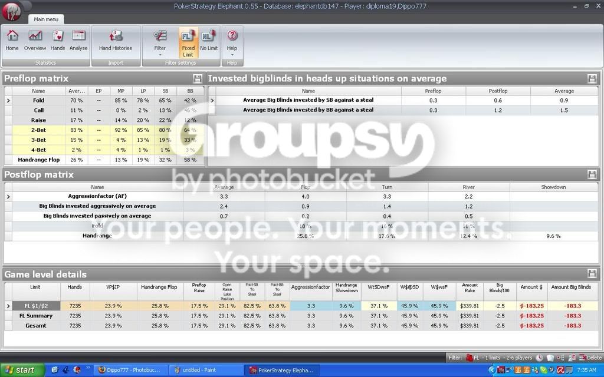Click the Avira antivirus tray icon
The image size is (604, 377).
(560, 370)
